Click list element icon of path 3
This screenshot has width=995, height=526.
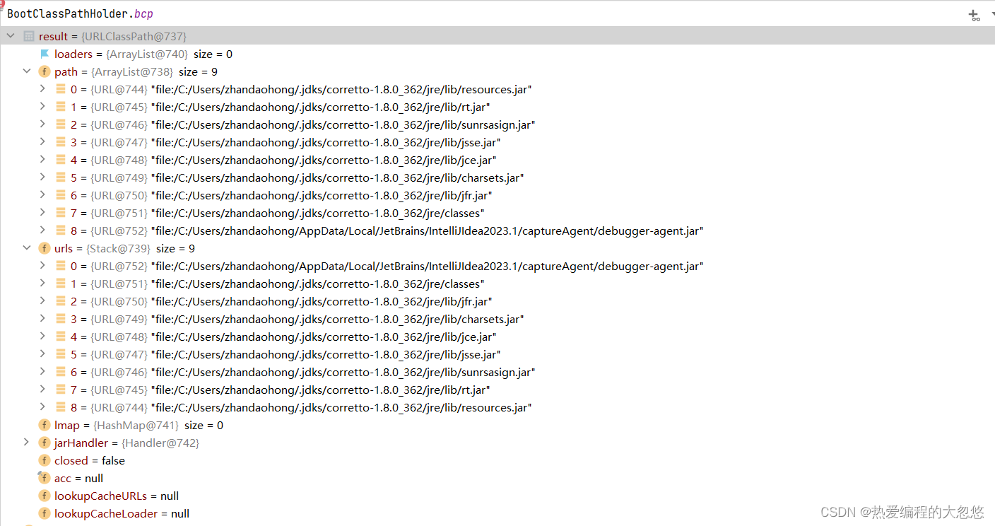pyautogui.click(x=61, y=142)
